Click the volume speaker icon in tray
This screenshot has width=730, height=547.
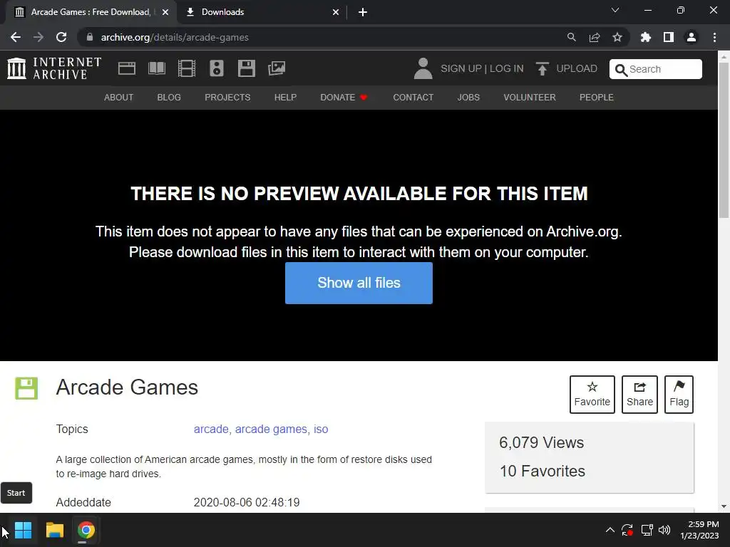coord(664,530)
